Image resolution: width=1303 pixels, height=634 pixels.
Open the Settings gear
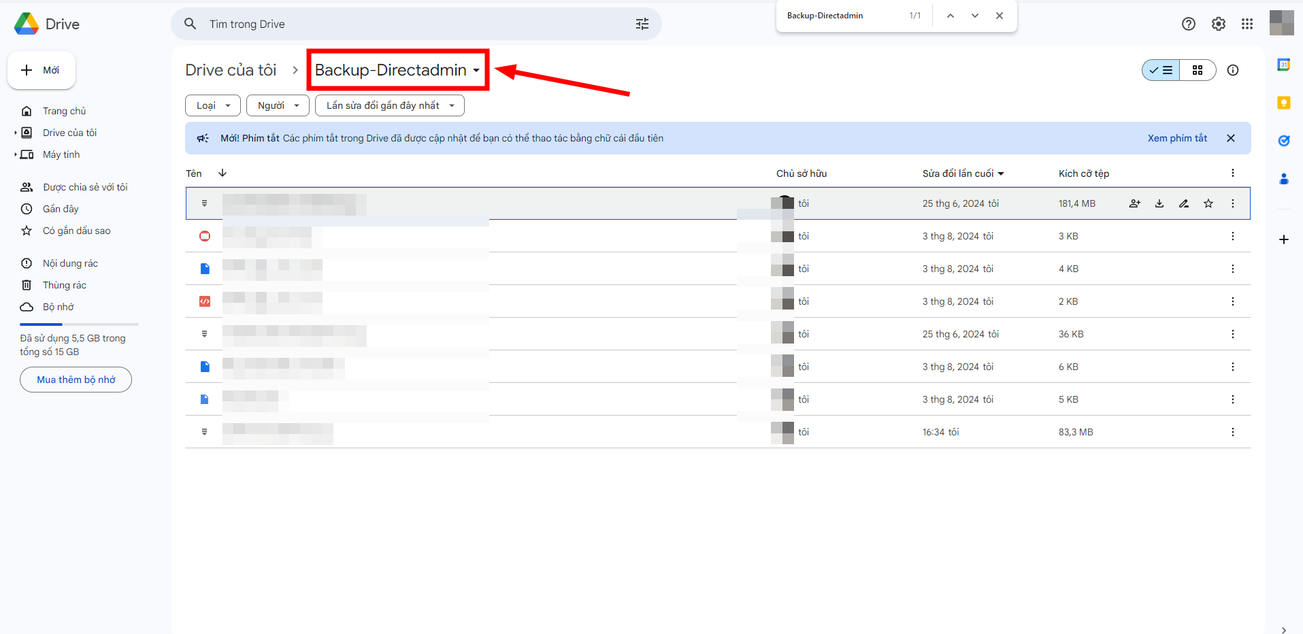(1219, 24)
